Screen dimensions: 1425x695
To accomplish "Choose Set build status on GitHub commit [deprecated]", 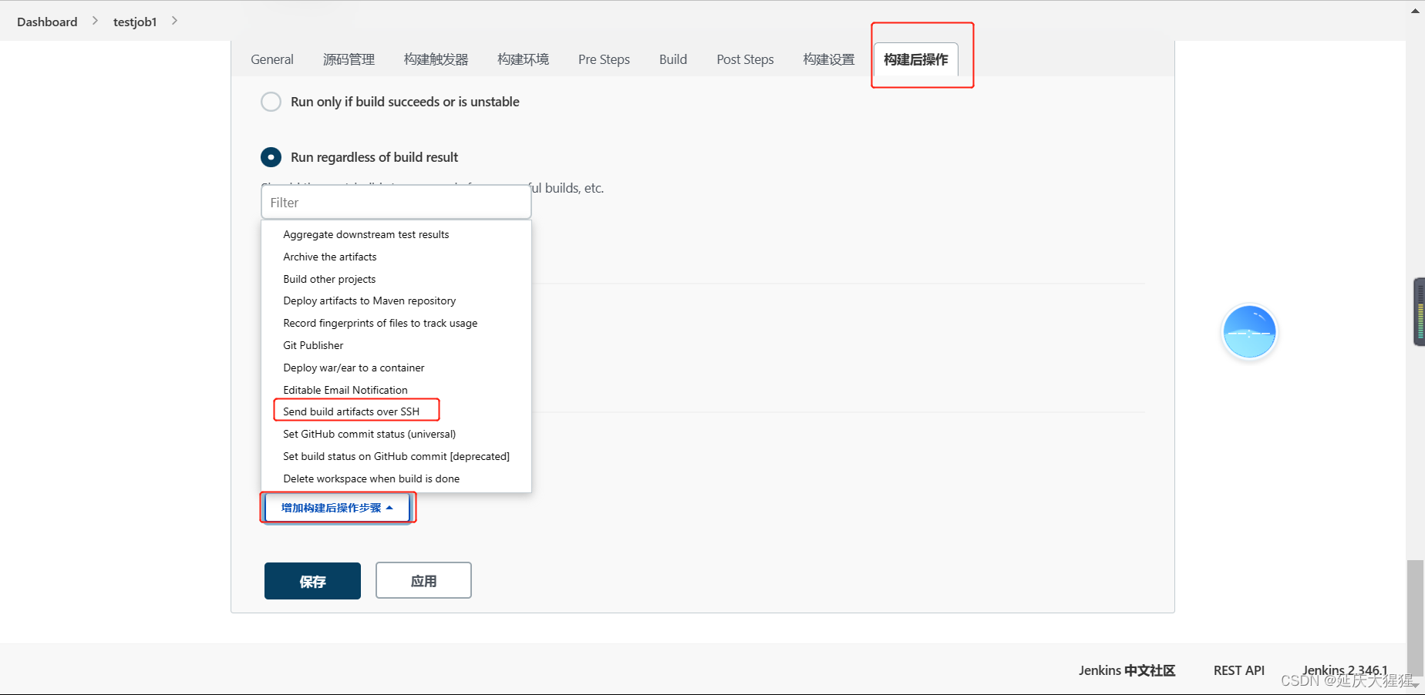I will pyautogui.click(x=396, y=456).
